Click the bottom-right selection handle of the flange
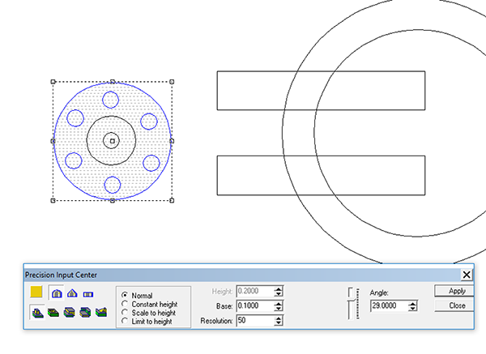This screenshot has width=486, height=354. 172,201
